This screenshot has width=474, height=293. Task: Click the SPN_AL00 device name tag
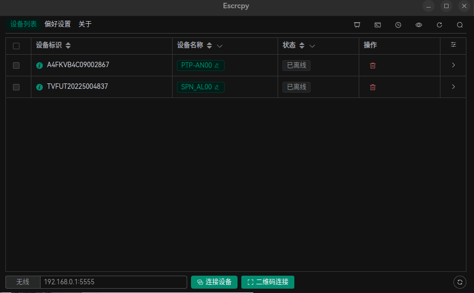[200, 87]
